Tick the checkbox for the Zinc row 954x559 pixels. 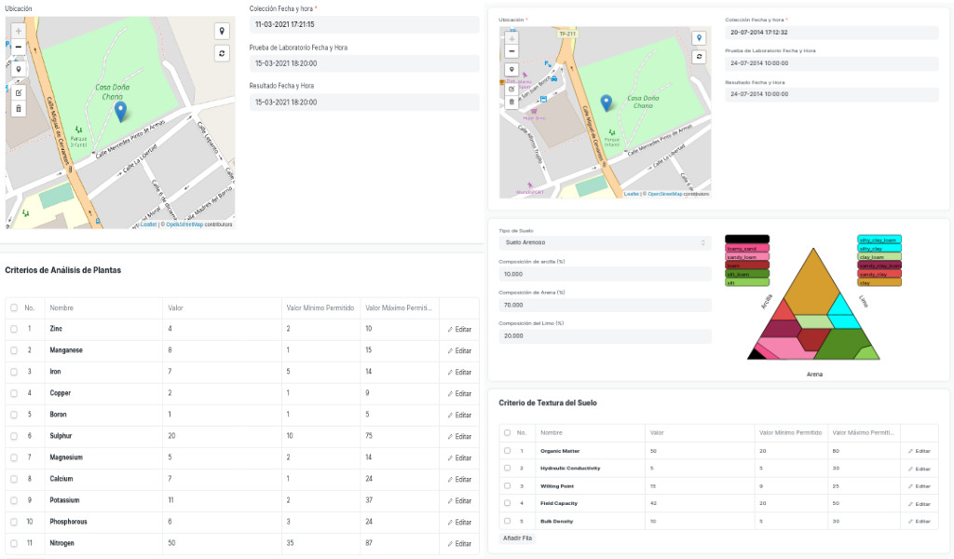click(13, 329)
